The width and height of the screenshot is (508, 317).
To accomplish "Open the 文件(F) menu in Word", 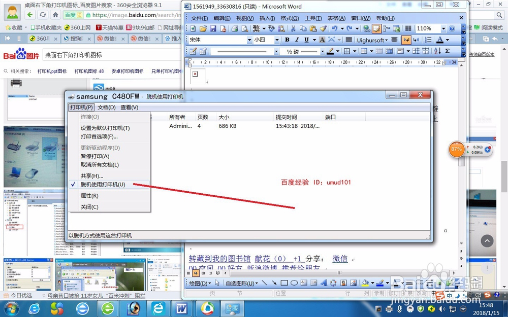I will click(199, 18).
